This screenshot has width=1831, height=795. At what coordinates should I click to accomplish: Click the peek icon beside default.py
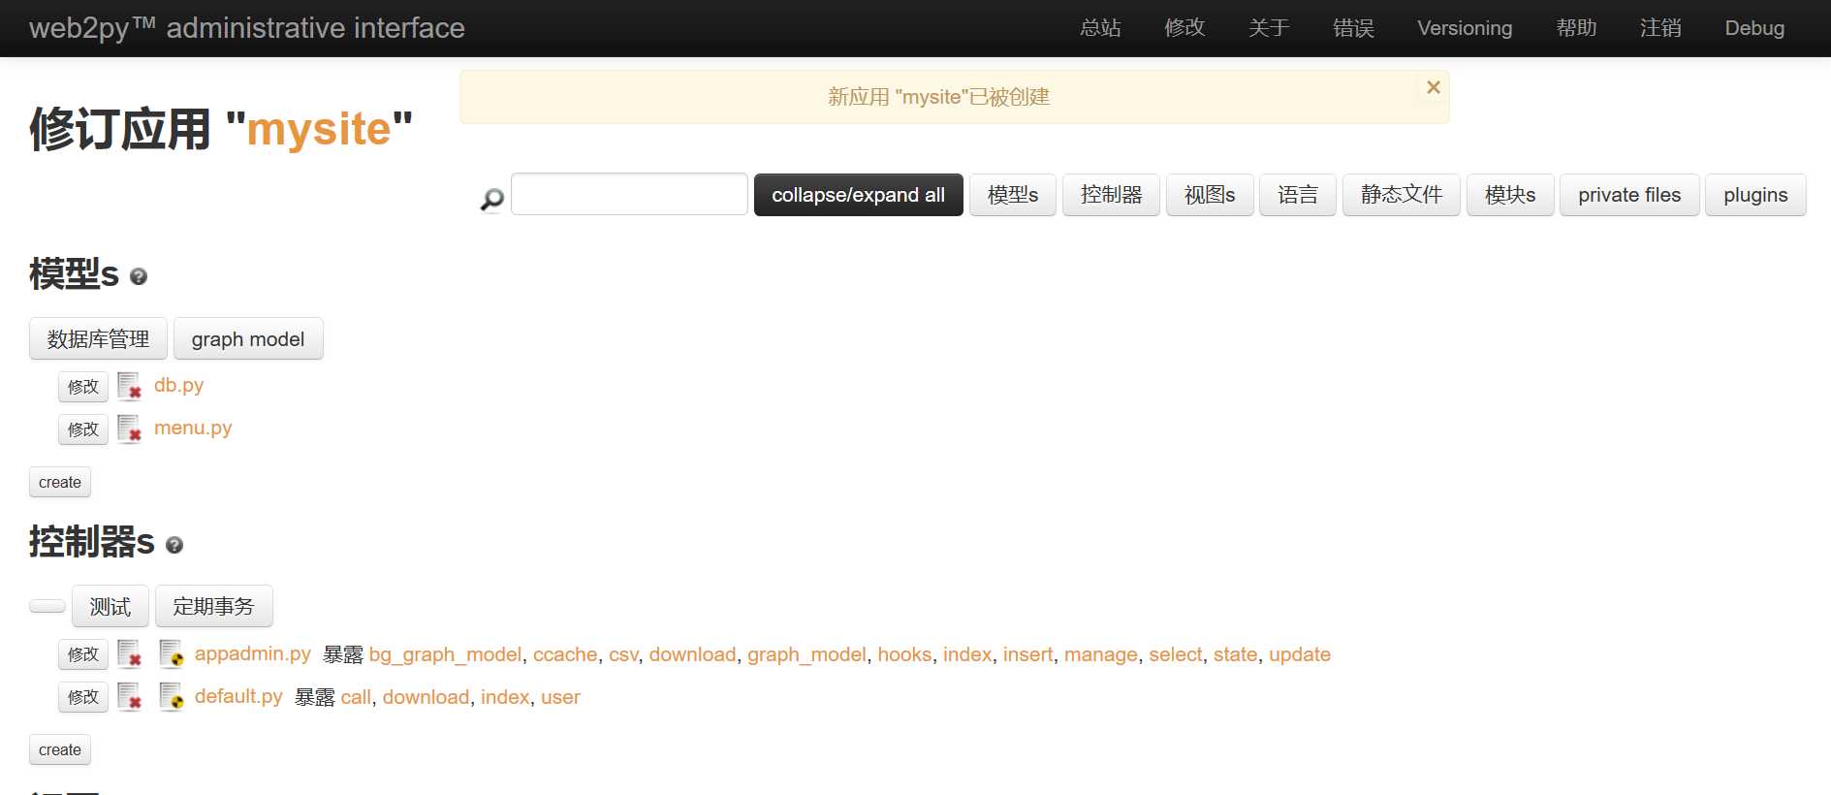(x=172, y=697)
